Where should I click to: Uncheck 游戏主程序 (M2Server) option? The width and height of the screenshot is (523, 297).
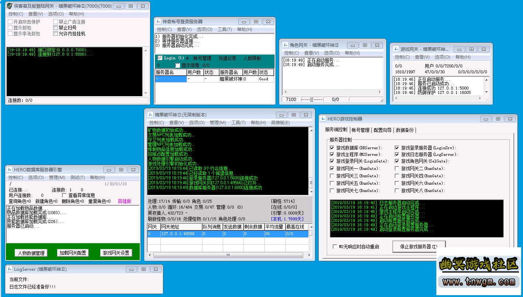click(332, 154)
